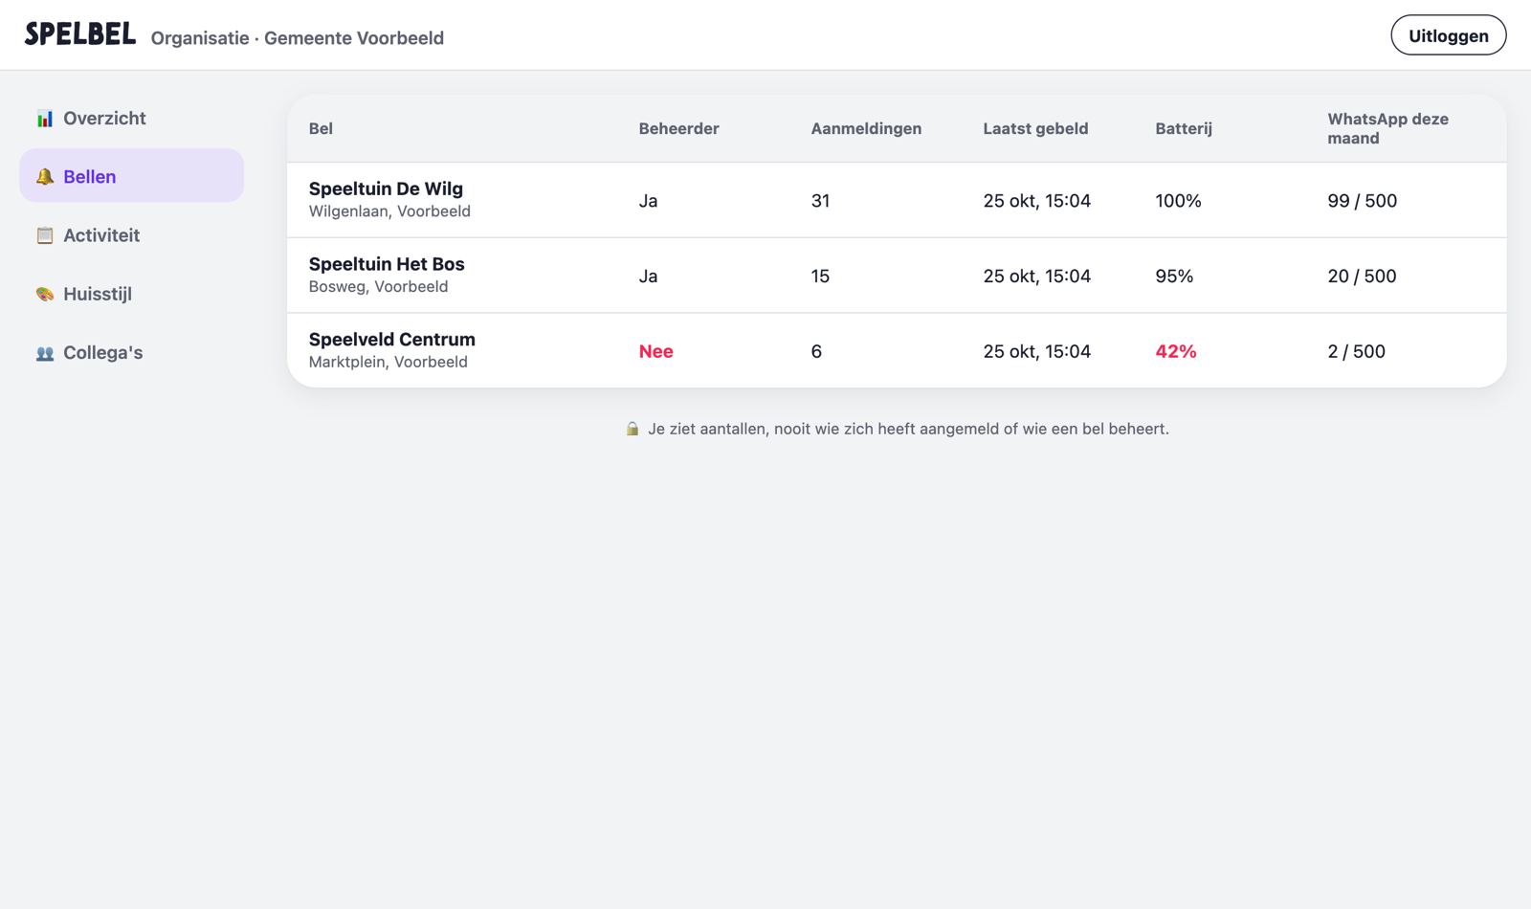
Task: Open the Overzicht menu item
Action: click(132, 118)
